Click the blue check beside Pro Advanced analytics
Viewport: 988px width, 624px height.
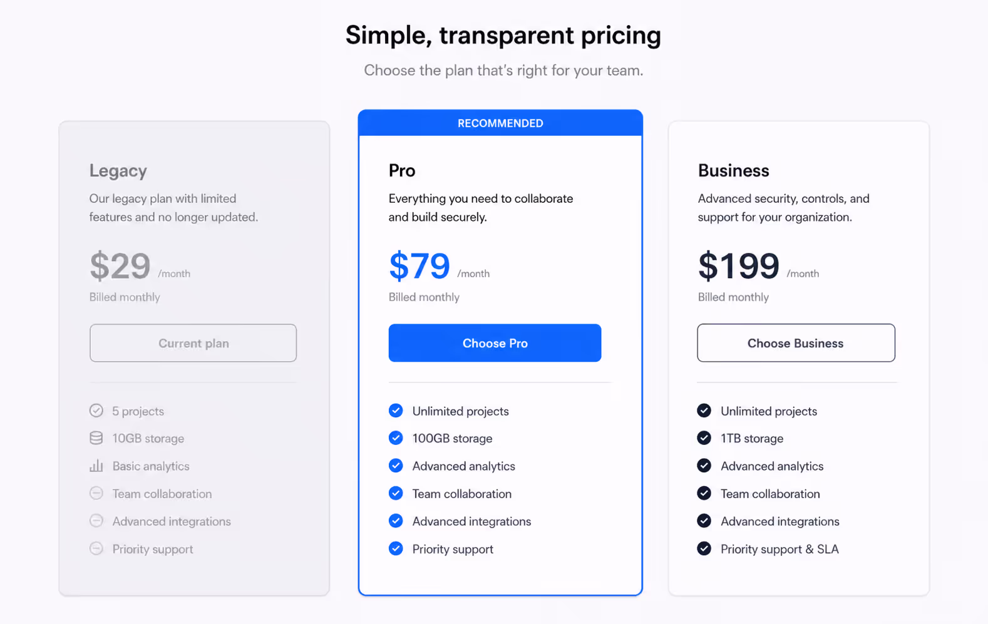click(x=396, y=466)
